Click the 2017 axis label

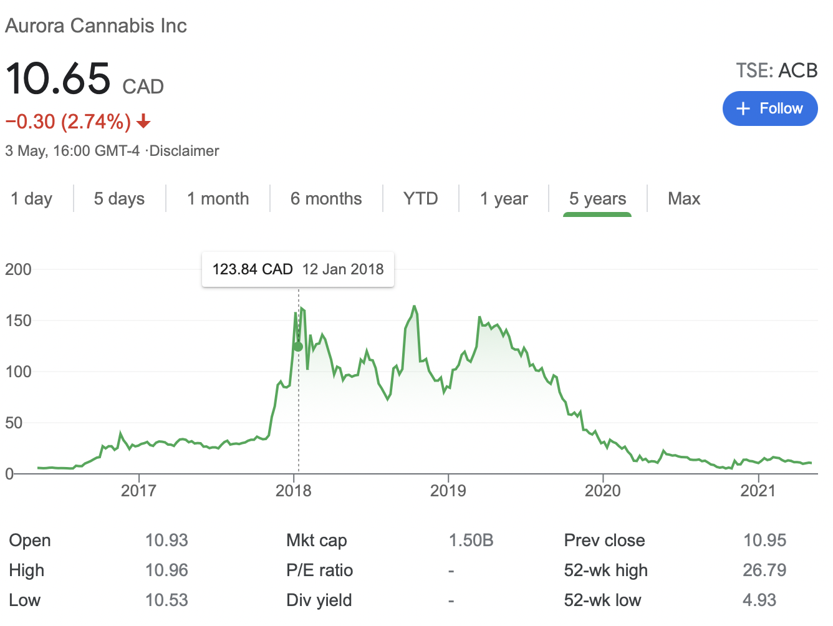[138, 491]
